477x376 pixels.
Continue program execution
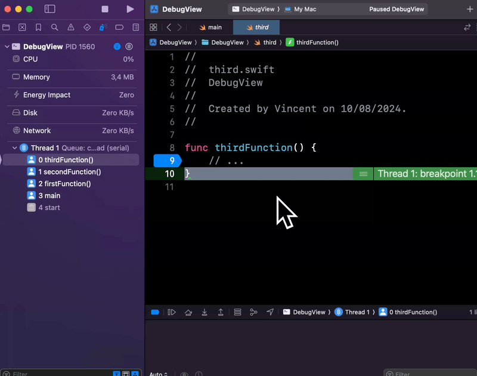(172, 312)
